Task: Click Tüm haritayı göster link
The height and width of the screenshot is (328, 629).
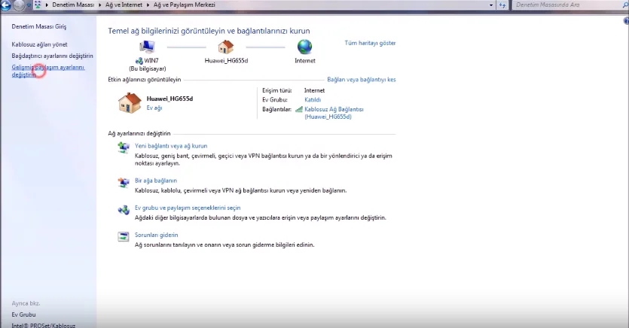Action: [370, 43]
